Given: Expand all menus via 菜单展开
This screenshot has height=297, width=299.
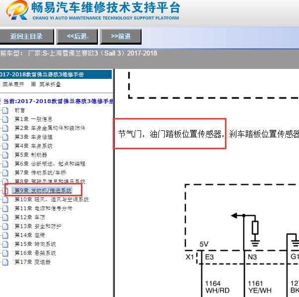Looking at the screenshot, I should tap(13, 84).
